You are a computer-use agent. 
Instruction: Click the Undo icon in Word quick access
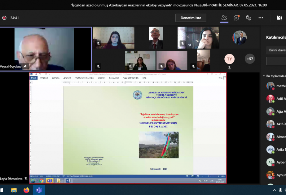click(40, 74)
